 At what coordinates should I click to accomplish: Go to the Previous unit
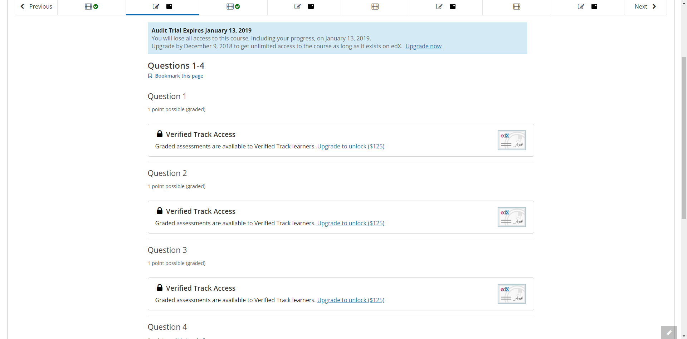(x=36, y=7)
